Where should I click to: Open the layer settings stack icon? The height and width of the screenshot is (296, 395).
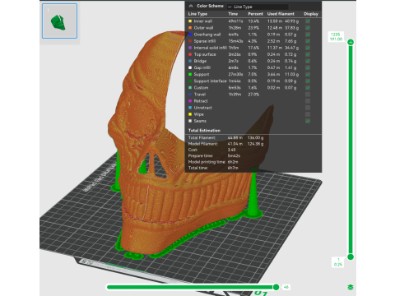coord(351,287)
